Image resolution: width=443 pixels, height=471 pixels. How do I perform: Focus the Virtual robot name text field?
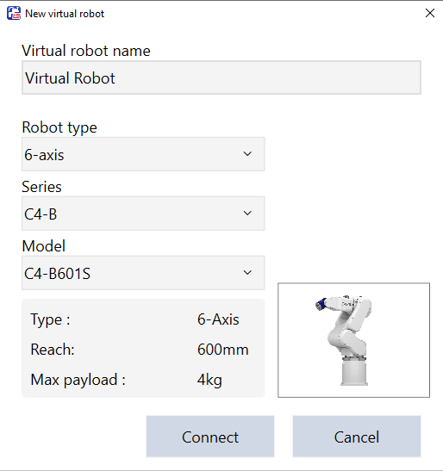[x=221, y=77]
